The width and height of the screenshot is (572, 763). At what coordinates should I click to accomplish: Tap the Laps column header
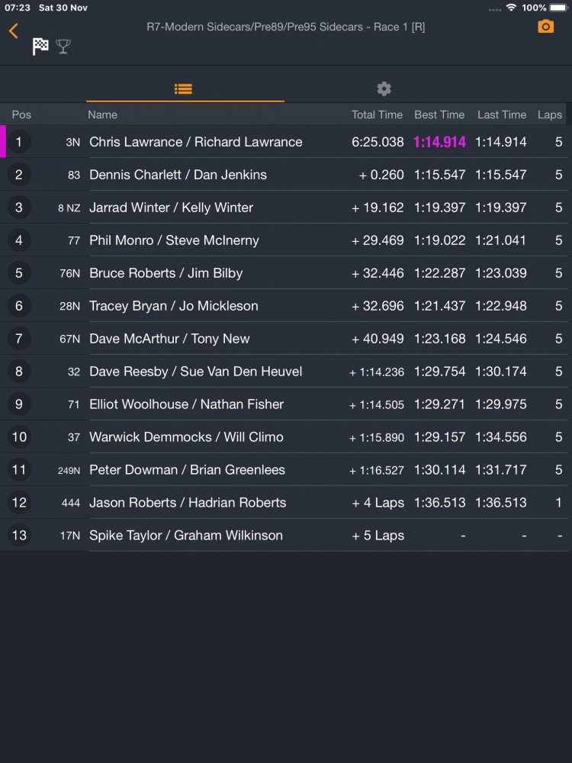[550, 115]
